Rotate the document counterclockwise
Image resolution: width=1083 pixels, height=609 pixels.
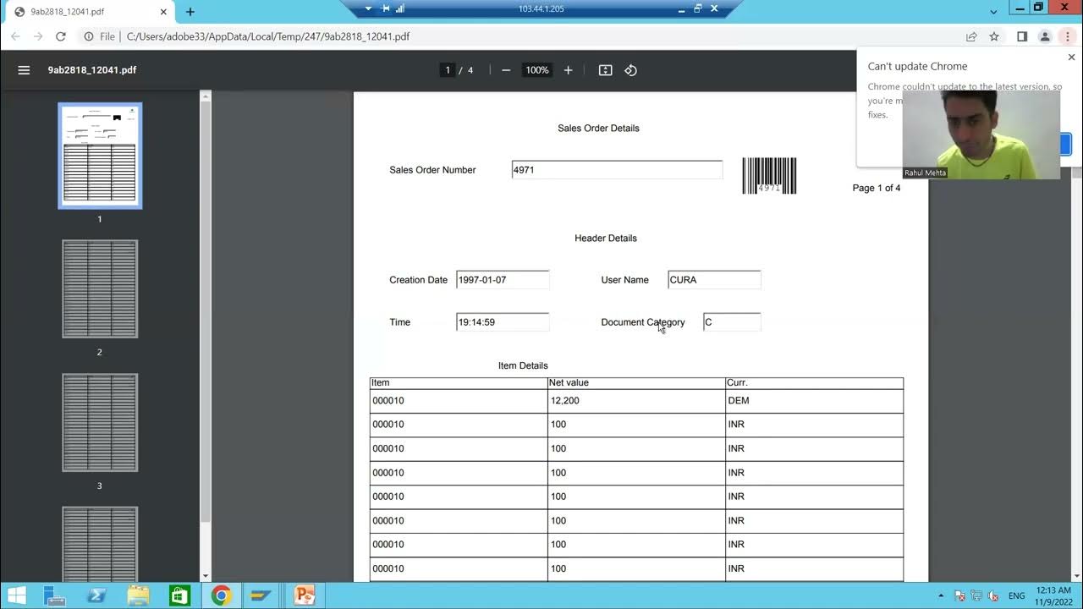630,70
